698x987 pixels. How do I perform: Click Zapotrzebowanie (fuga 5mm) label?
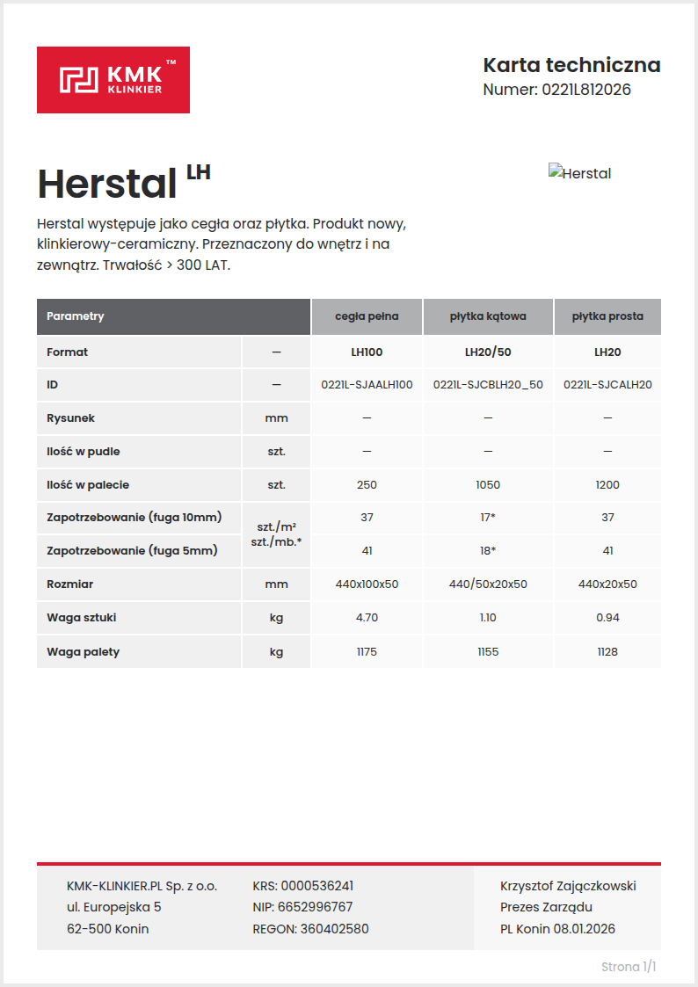pyautogui.click(x=132, y=551)
